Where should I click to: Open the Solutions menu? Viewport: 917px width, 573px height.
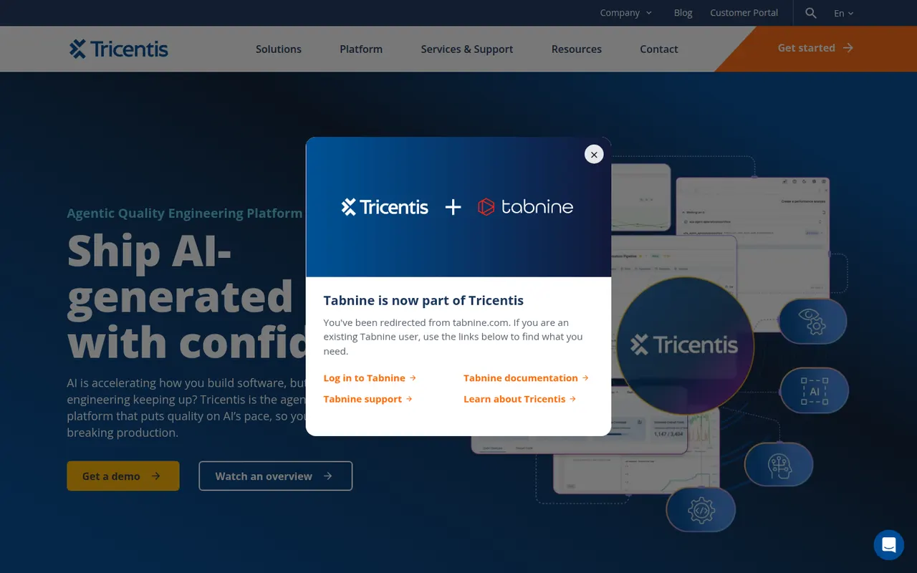[279, 49]
